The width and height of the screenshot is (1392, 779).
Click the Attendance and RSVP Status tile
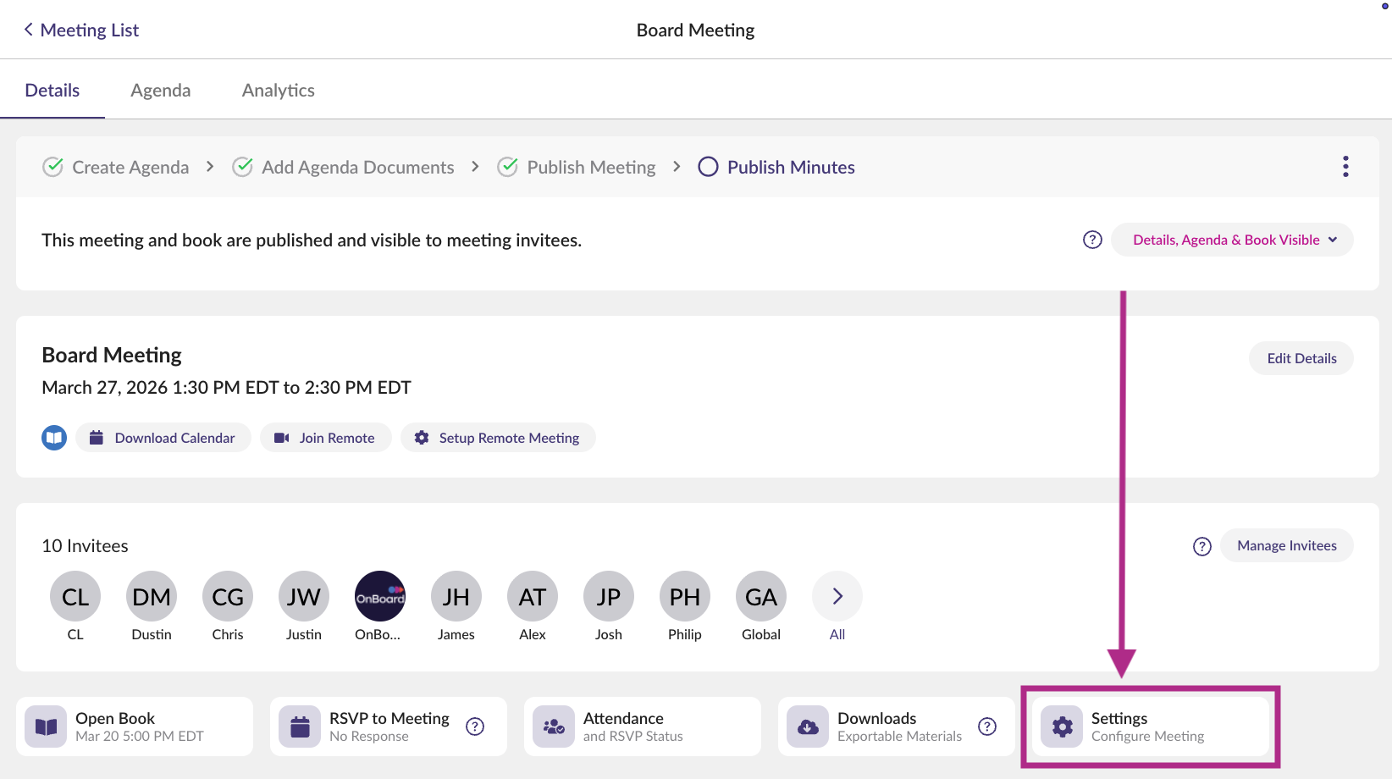[x=642, y=727]
